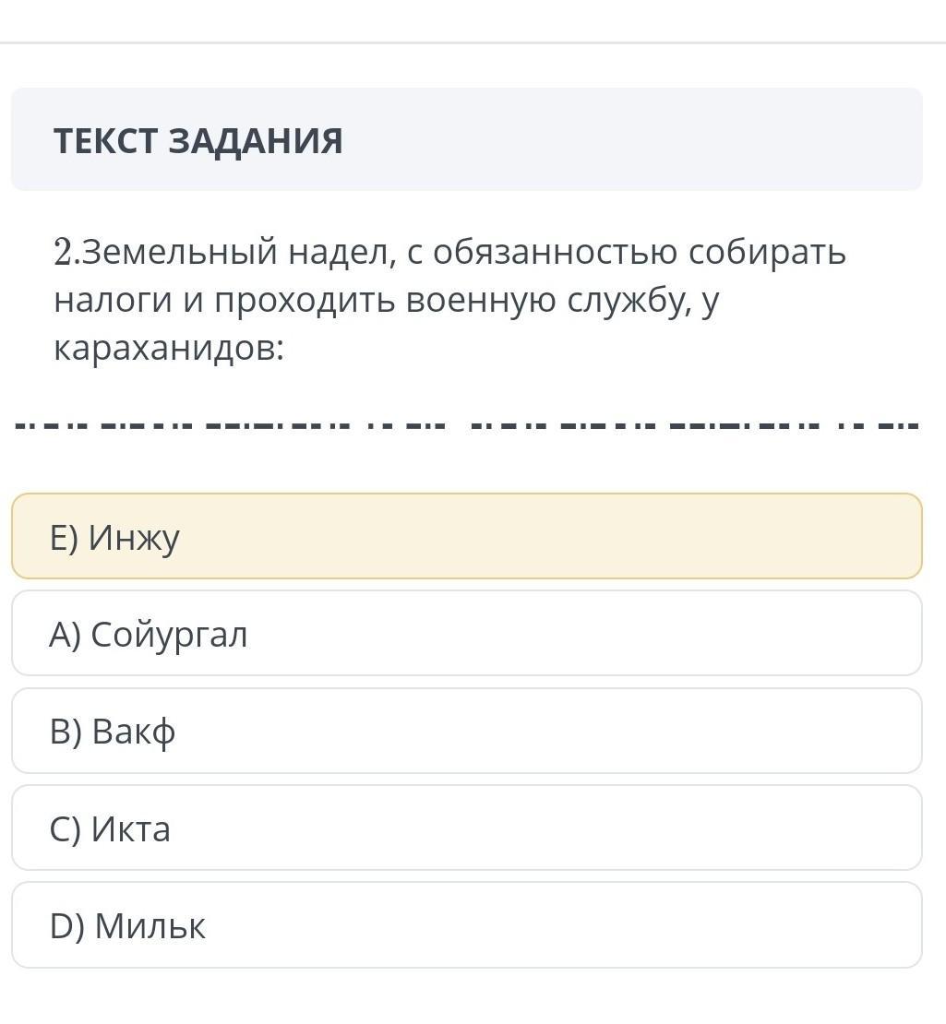
Task: Click empty area inside Мильк option box
Action: coord(600,925)
